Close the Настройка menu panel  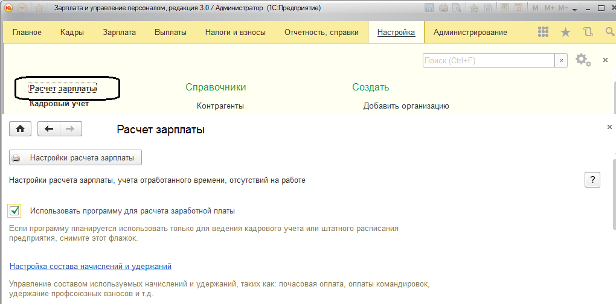tap(605, 60)
